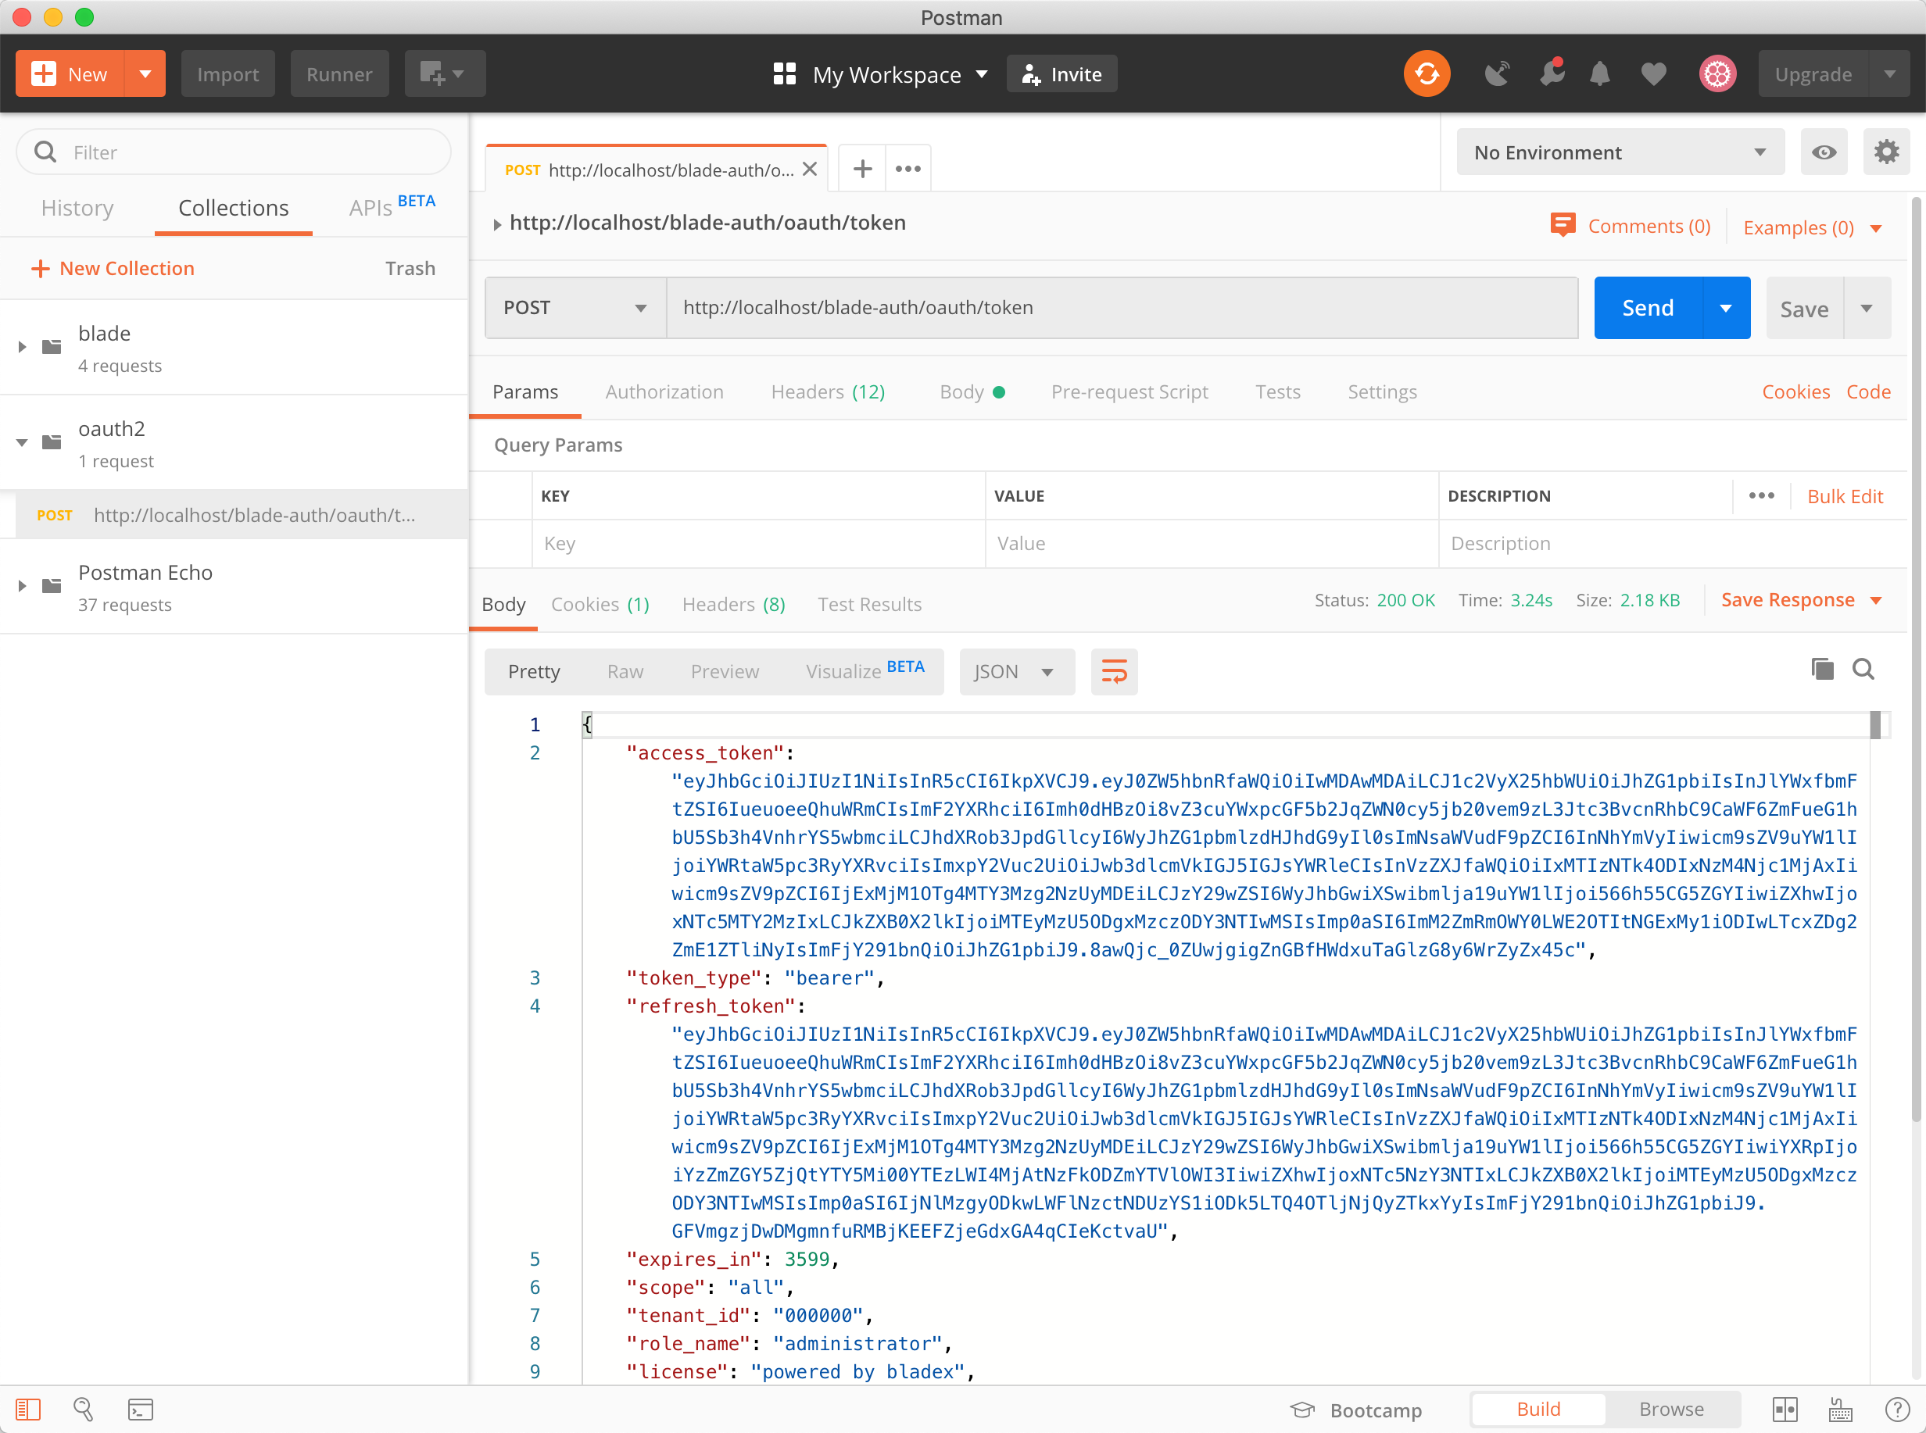1926x1433 pixels.
Task: Open the wrench notifications icon
Action: [1552, 72]
